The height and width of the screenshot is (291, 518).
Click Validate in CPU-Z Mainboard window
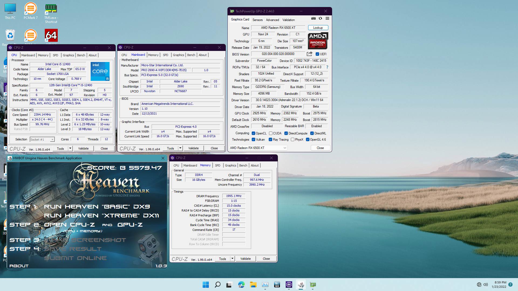193,148
